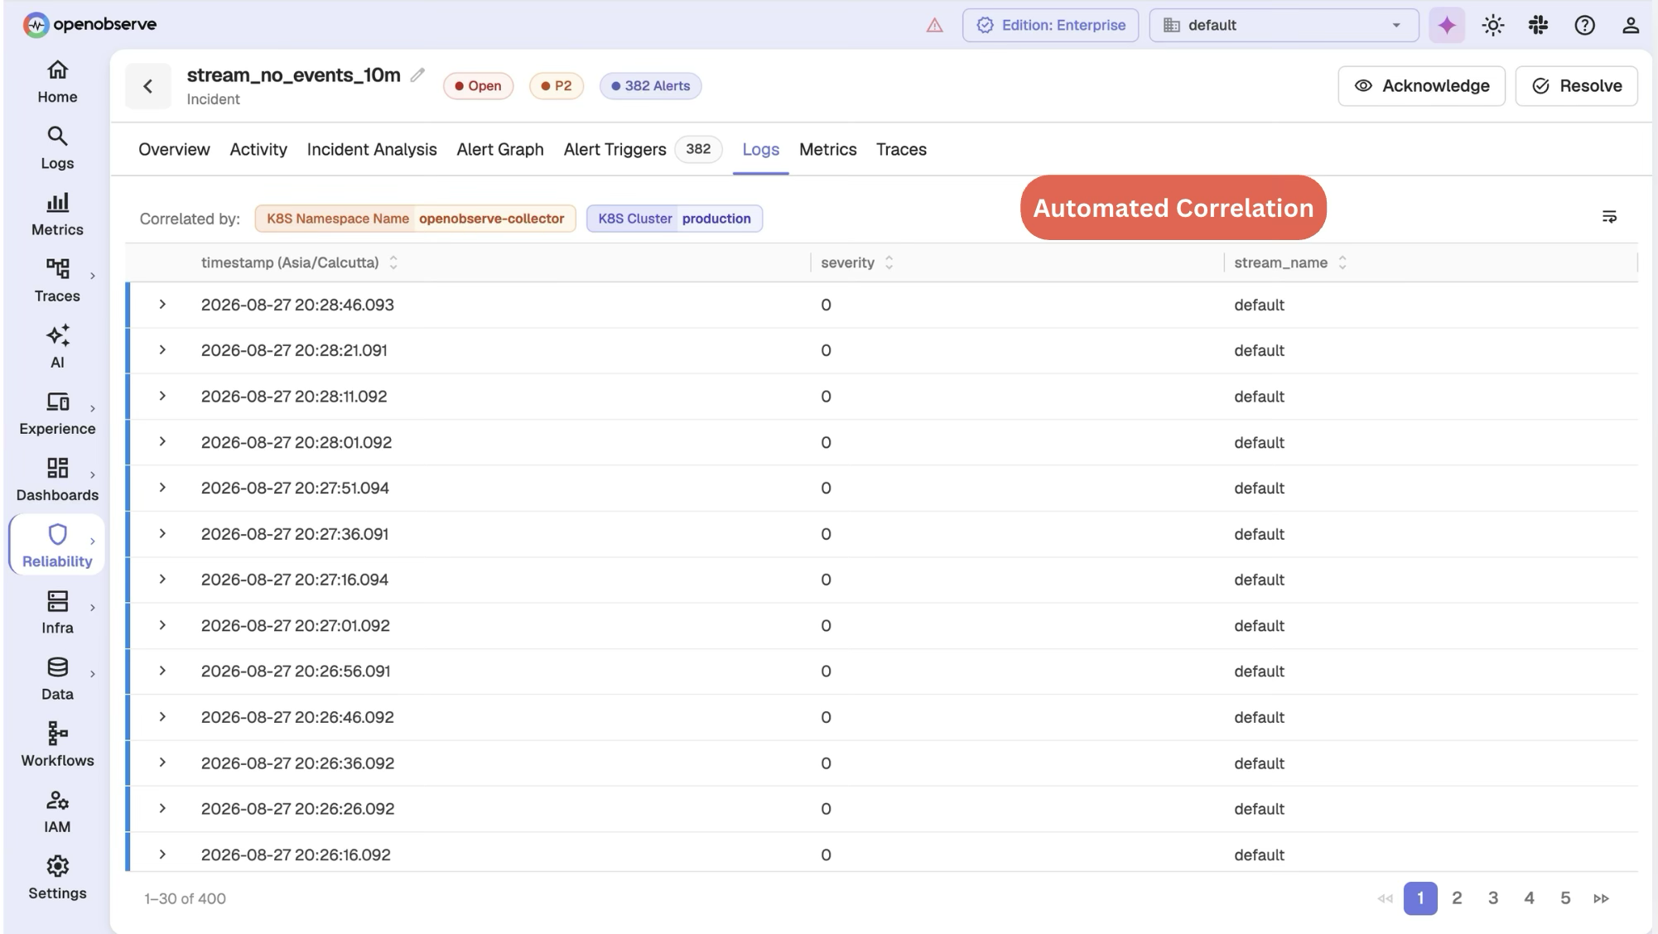Image resolution: width=1658 pixels, height=934 pixels.
Task: Expand the 20:28:11.092 log row
Action: [x=162, y=396]
